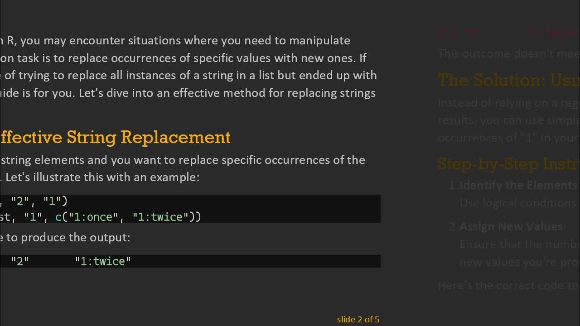Click the faded red code output at top right
Viewport: 580px width, 326px height.
(x=508, y=32)
